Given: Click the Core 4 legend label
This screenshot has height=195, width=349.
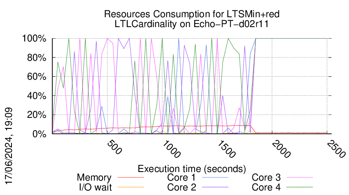Looking at the screenshot, I should [x=266, y=187].
